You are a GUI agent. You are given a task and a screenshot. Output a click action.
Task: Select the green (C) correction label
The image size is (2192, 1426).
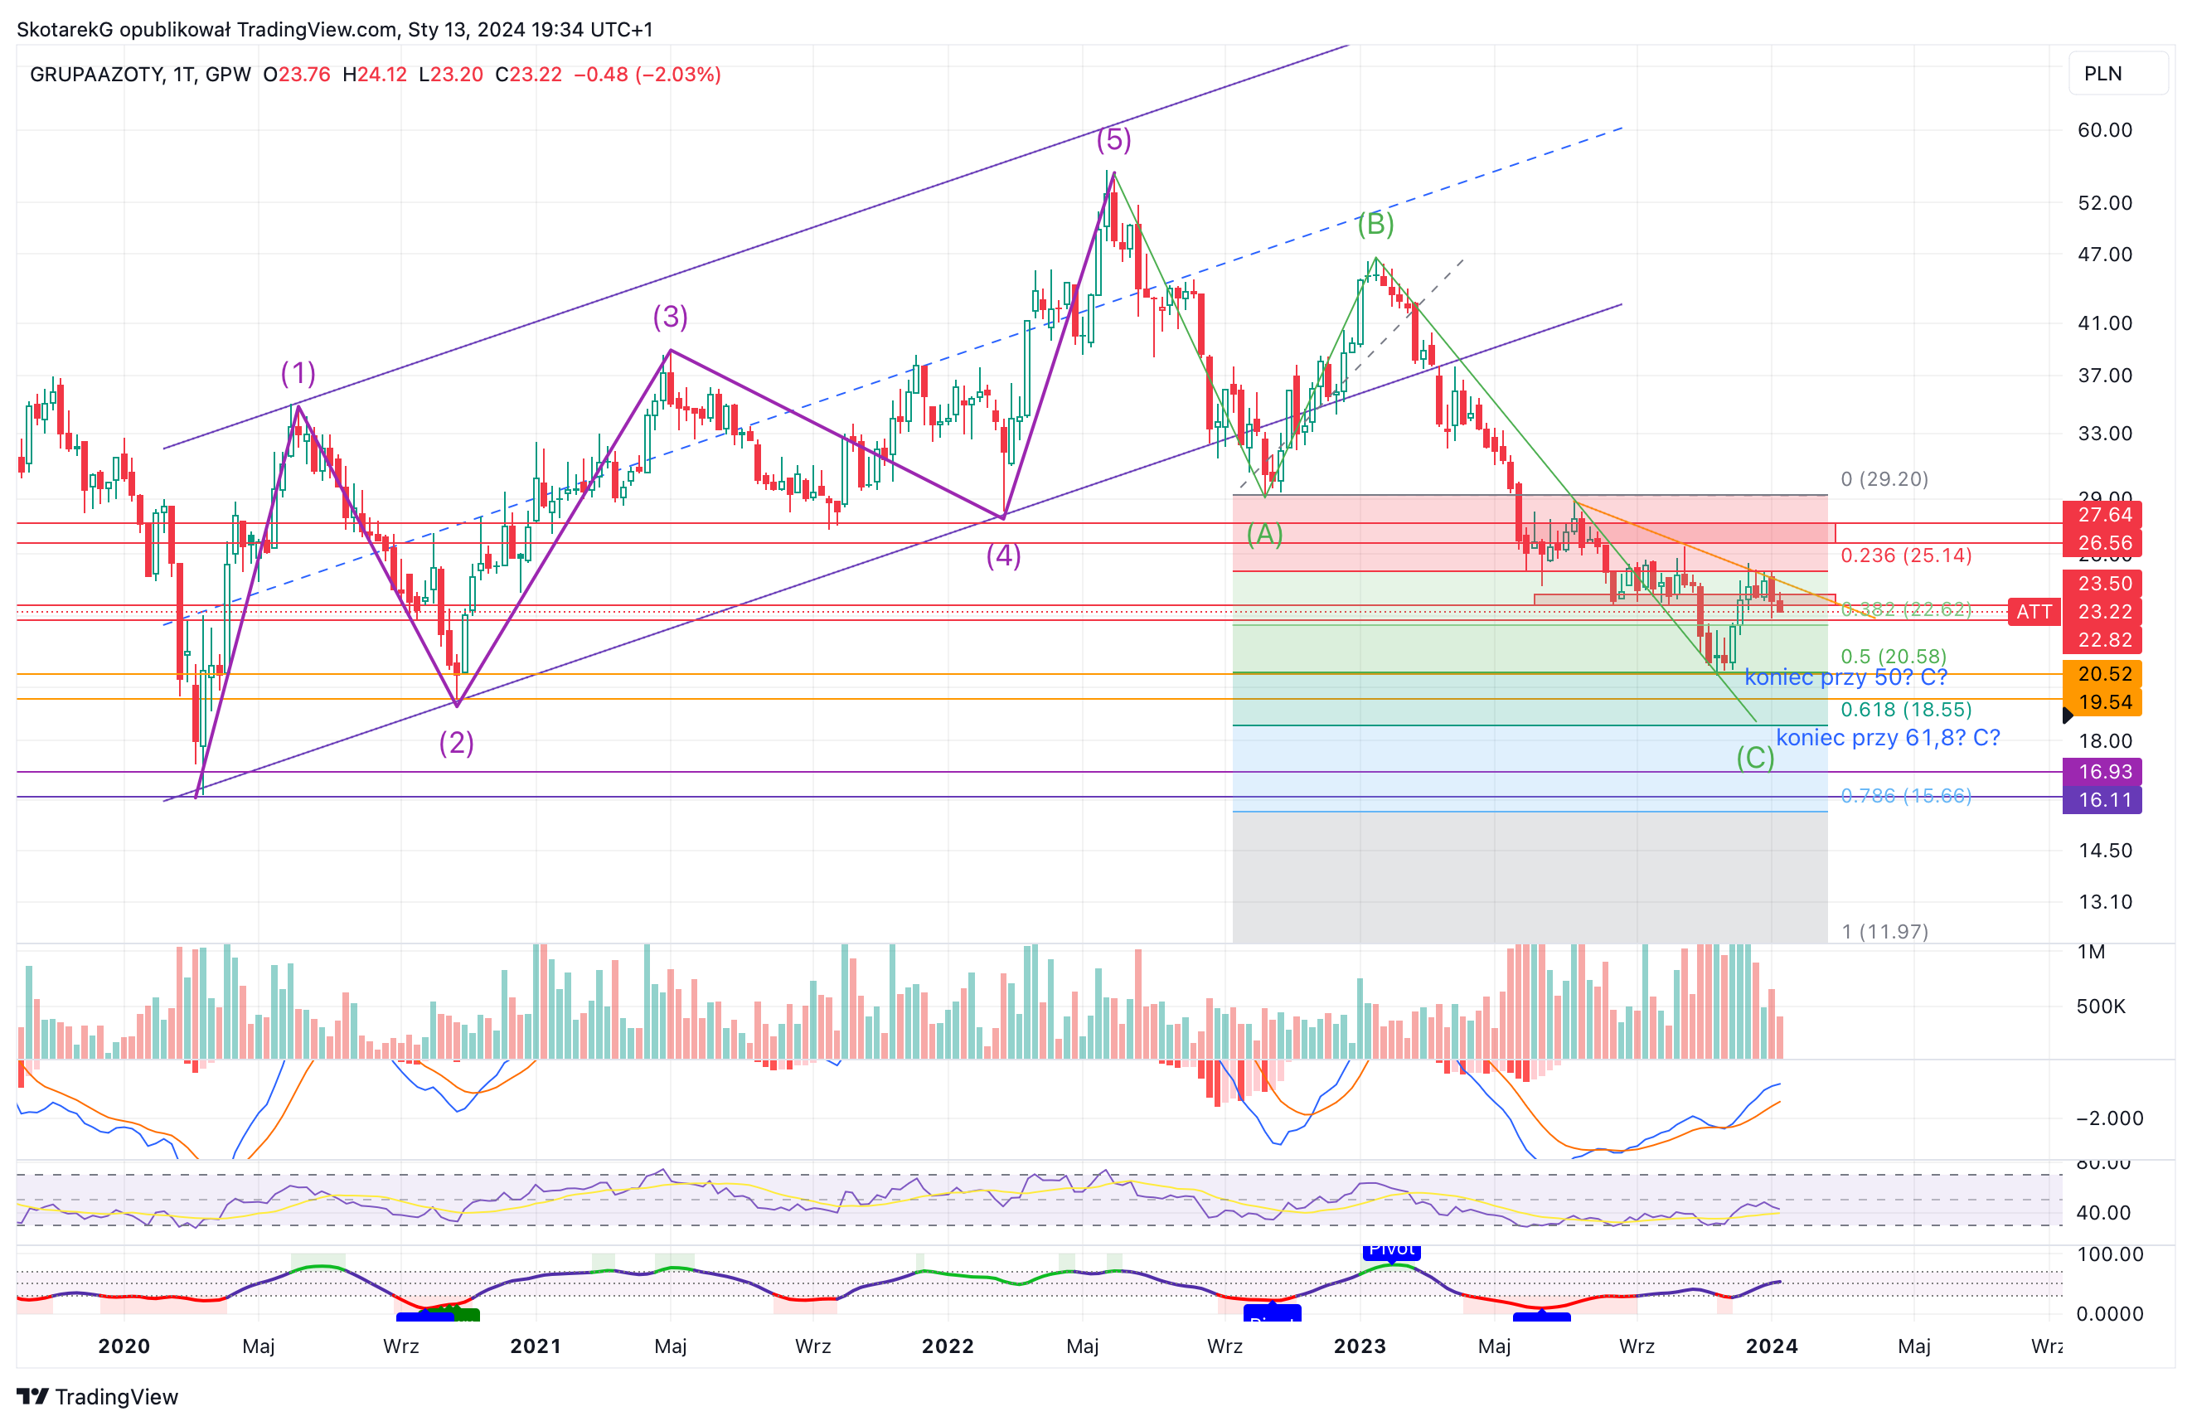(x=1754, y=758)
